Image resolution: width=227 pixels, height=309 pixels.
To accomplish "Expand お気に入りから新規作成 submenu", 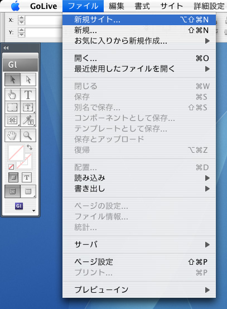I will [139, 41].
